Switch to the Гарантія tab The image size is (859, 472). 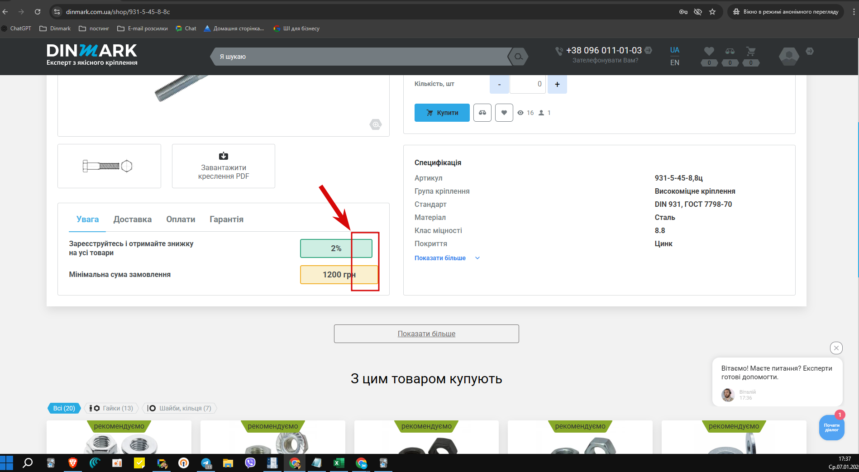click(x=226, y=219)
